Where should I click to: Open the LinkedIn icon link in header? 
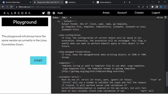(49, 13)
